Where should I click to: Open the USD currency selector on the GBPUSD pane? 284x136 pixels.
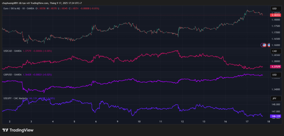[275, 75]
